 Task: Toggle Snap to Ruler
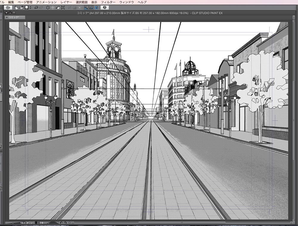86,7
